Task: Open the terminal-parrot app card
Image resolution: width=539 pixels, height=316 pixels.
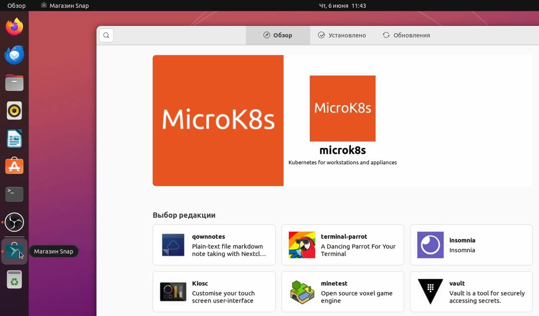Action: pyautogui.click(x=343, y=245)
